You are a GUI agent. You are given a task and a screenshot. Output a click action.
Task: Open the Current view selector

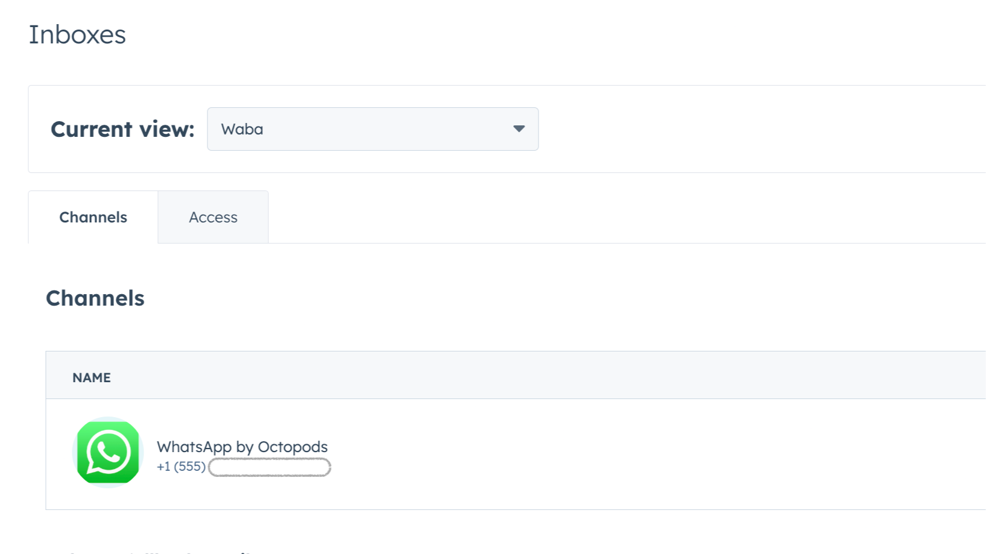click(372, 128)
